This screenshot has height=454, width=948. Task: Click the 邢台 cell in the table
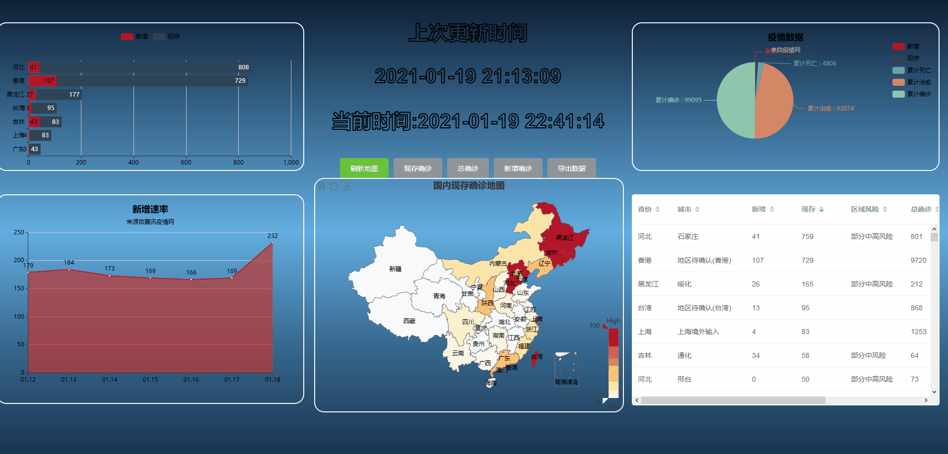[x=684, y=379]
